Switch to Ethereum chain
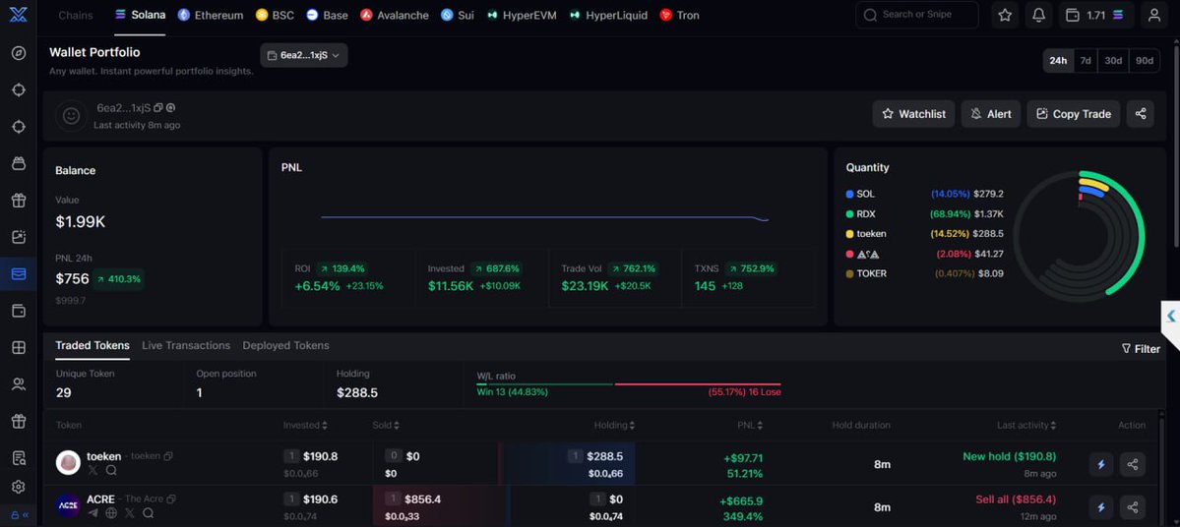 (x=211, y=15)
